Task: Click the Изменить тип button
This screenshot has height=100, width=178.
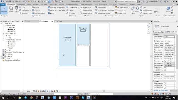Action: pos(172,32)
